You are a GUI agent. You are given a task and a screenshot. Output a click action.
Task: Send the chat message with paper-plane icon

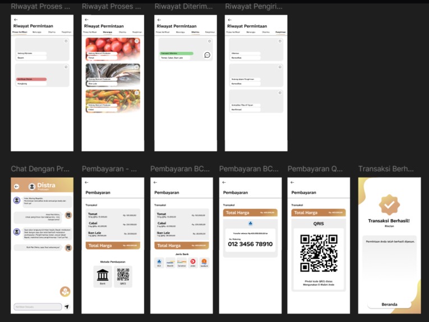pyautogui.click(x=67, y=307)
